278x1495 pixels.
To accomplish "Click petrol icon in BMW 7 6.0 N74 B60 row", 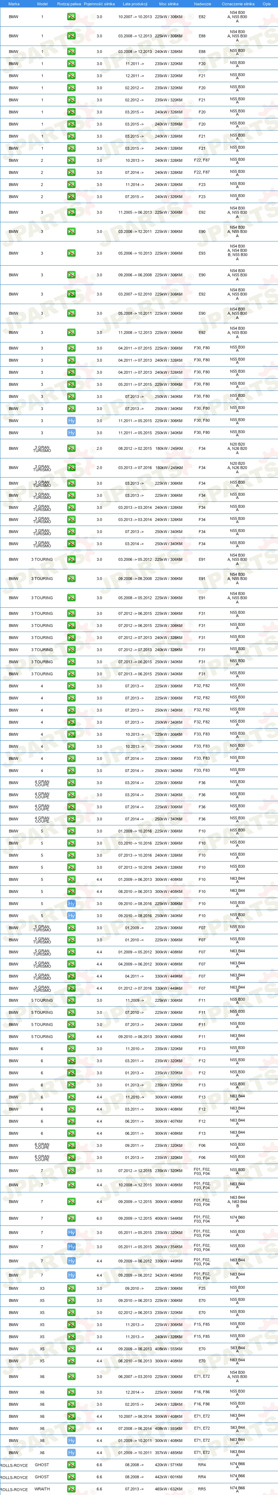I will 71,1219.
